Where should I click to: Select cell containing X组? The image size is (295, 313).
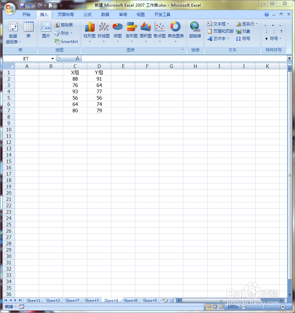(x=75, y=72)
